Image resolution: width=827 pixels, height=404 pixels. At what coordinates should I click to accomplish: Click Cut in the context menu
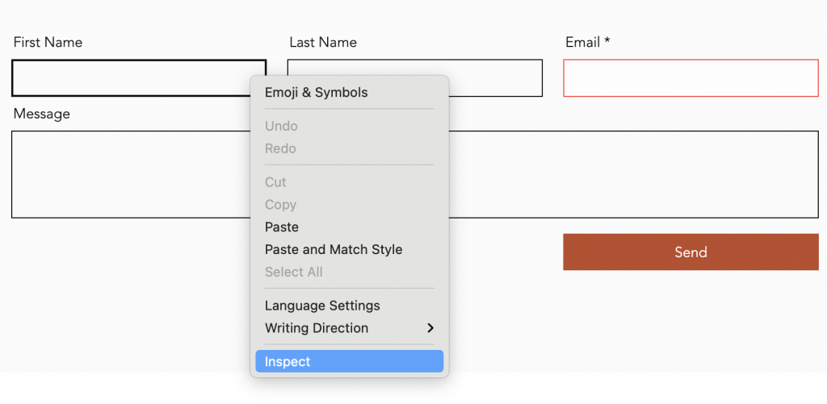(x=275, y=183)
